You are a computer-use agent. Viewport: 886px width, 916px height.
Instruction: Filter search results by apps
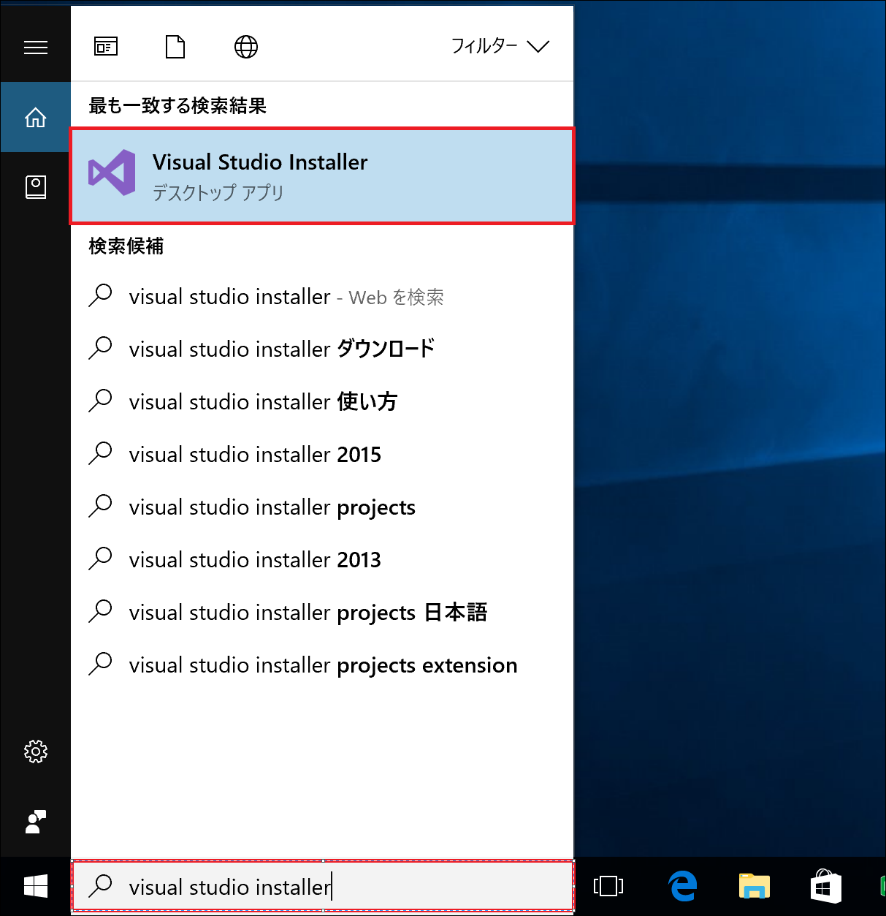pyautogui.click(x=105, y=46)
